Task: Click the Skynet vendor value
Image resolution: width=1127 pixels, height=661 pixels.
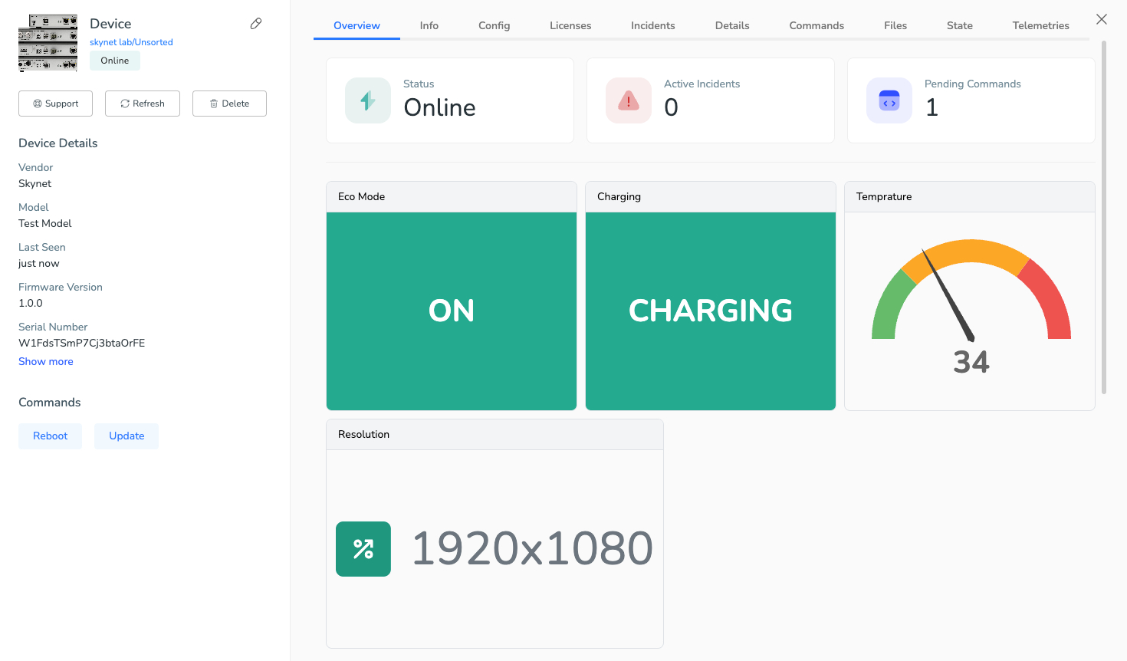Action: pos(35,183)
